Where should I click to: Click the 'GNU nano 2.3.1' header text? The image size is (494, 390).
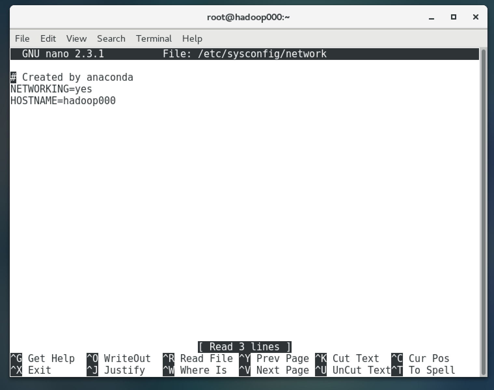pos(63,54)
